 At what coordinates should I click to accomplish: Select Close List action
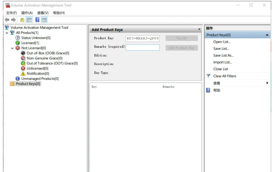(220, 69)
